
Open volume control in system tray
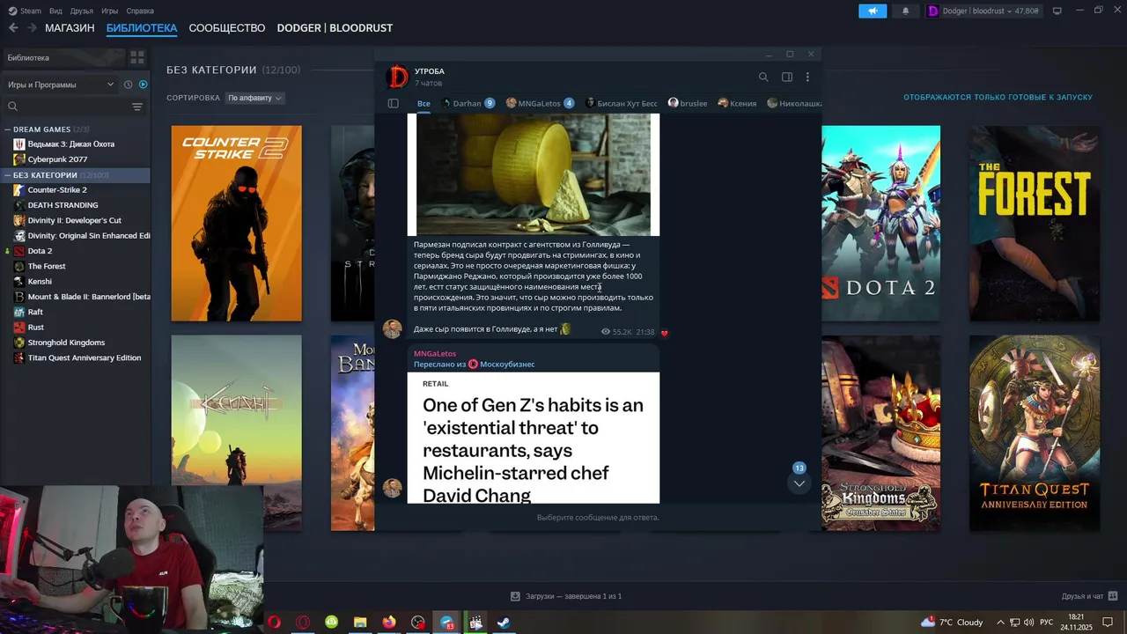pyautogui.click(x=1028, y=623)
